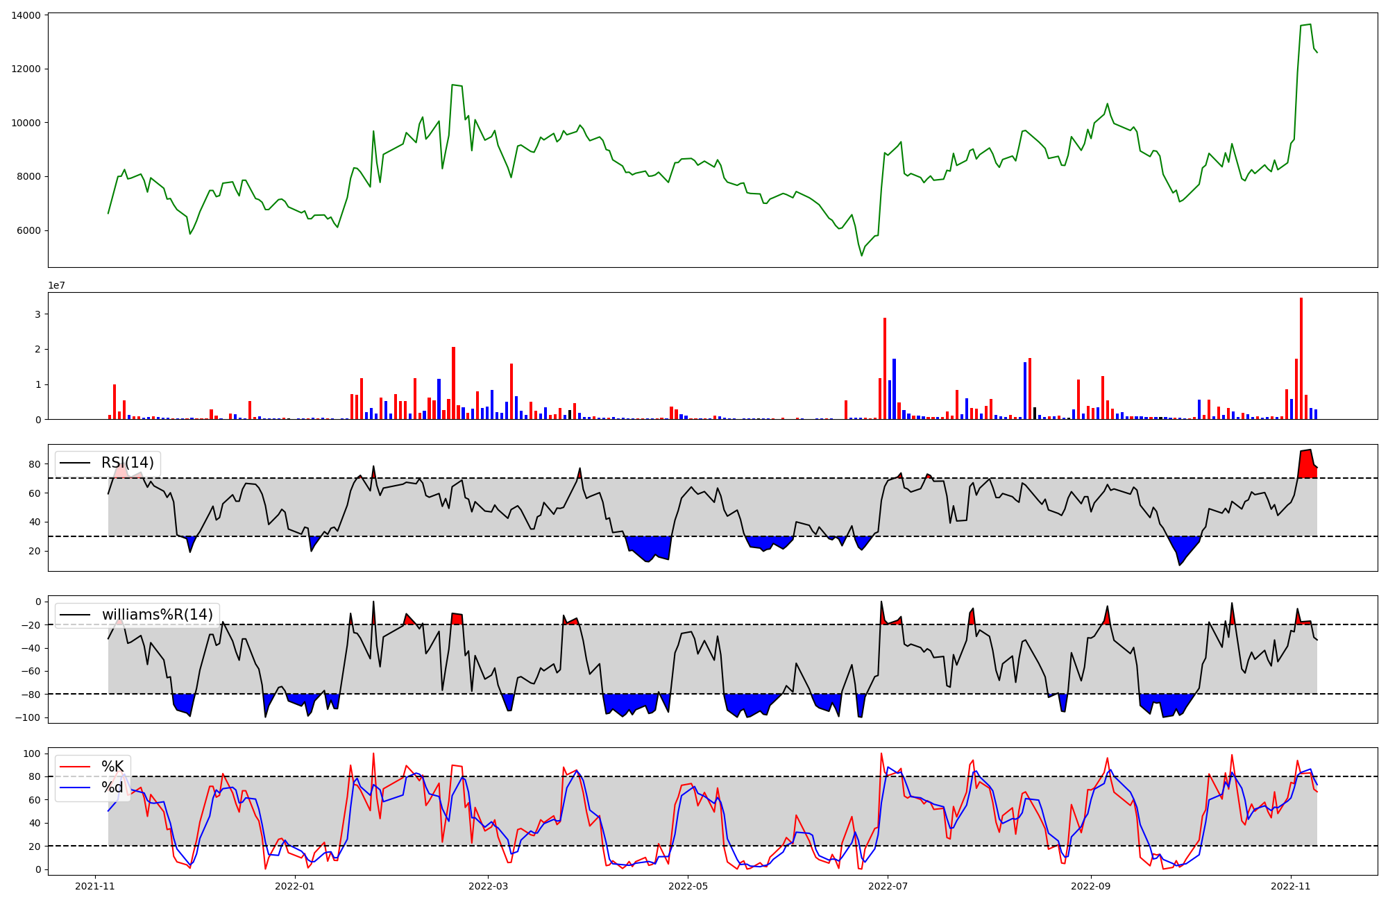Click the 2022-11 x-axis date label
Viewport: 1388px width, 902px height.
1290,886
